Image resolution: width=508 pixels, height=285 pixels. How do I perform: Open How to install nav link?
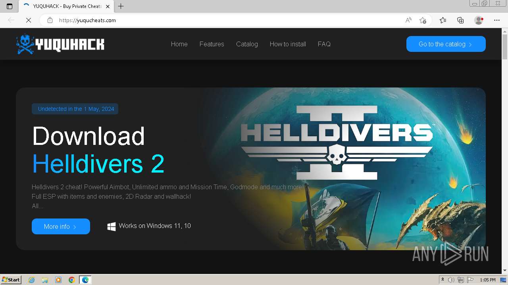pyautogui.click(x=288, y=44)
